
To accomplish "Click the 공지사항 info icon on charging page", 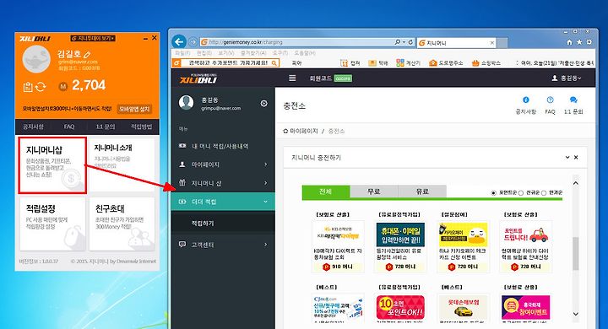I will coord(526,100).
